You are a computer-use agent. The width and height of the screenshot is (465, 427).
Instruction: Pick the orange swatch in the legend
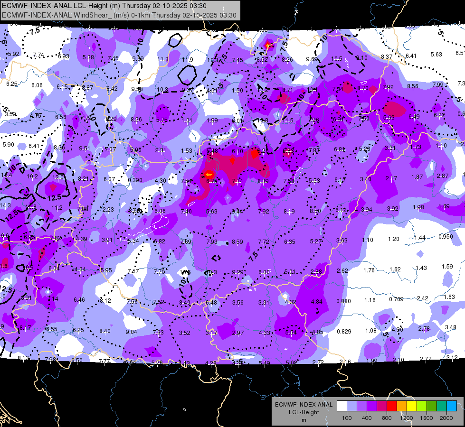[x=402, y=406]
